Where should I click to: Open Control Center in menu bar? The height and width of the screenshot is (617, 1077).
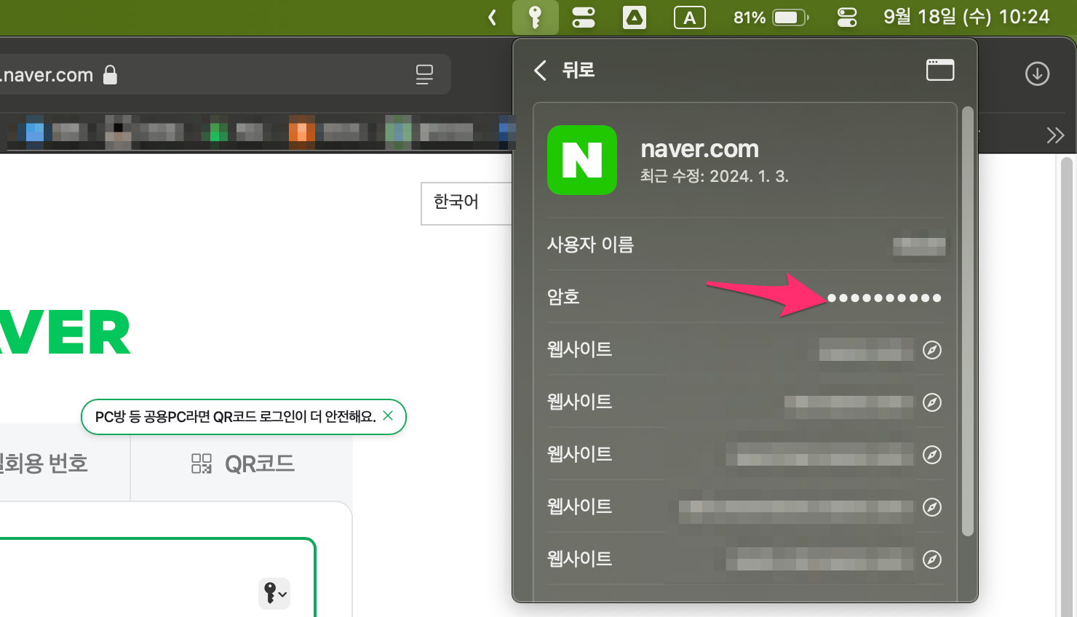(847, 17)
